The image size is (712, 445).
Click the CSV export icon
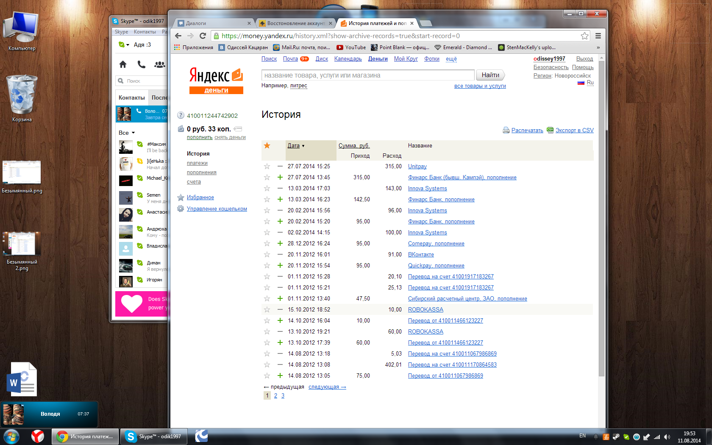[x=550, y=130]
